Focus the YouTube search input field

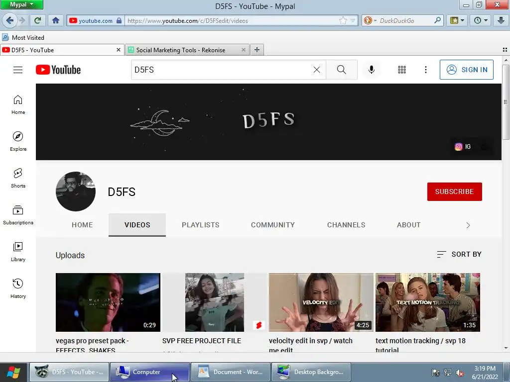click(x=221, y=70)
